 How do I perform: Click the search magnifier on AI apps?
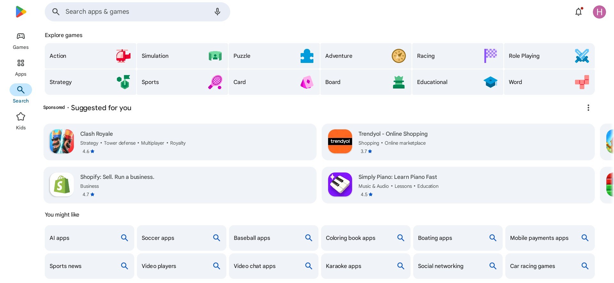(x=124, y=238)
